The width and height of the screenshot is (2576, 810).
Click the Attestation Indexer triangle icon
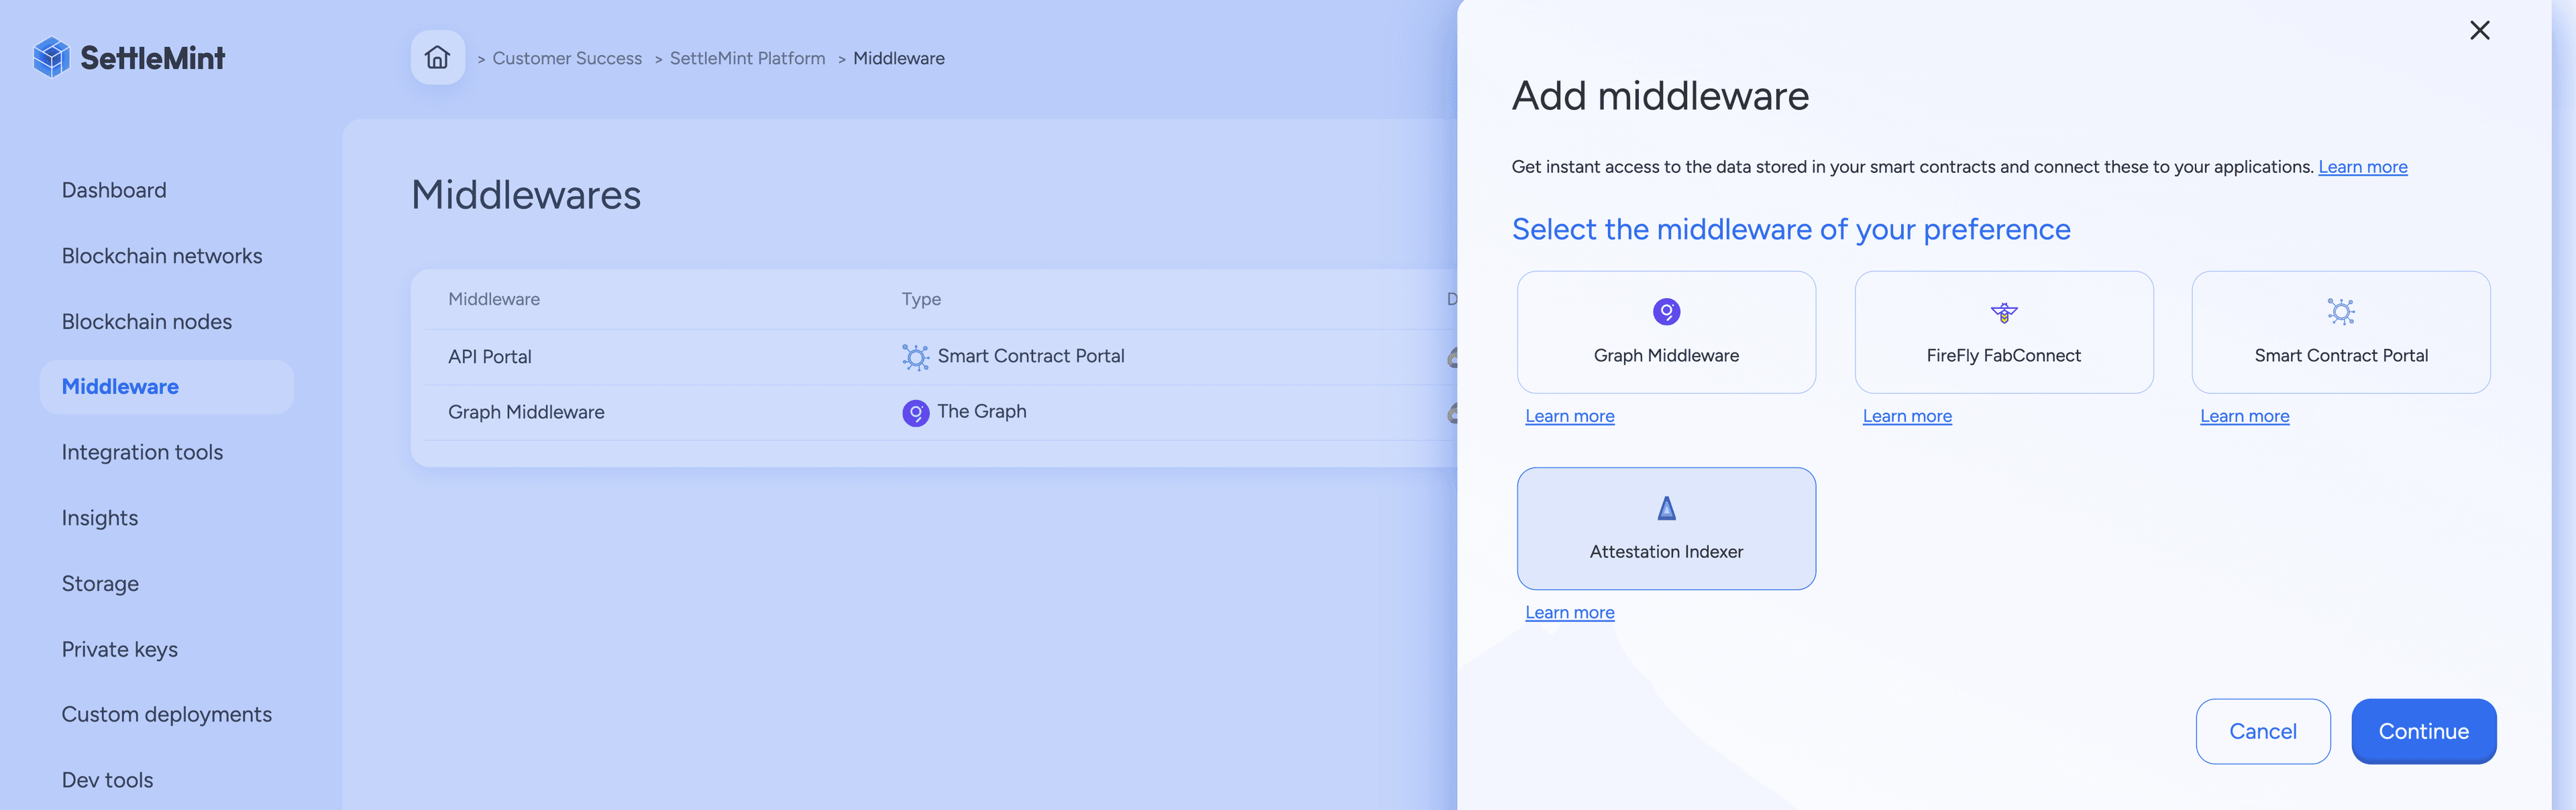pyautogui.click(x=1666, y=509)
